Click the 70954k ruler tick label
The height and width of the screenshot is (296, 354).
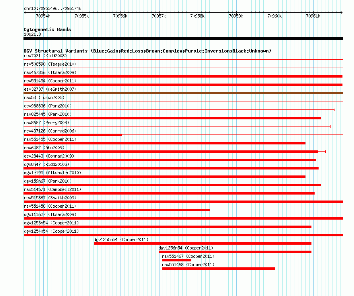tap(43, 16)
